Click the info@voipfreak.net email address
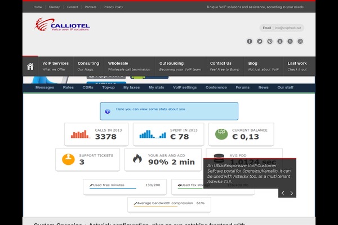Image resolution: width=338 pixels, height=225 pixels. pyautogui.click(x=288, y=28)
